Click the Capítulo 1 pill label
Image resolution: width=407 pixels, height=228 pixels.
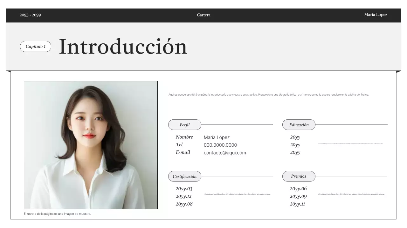[35, 46]
